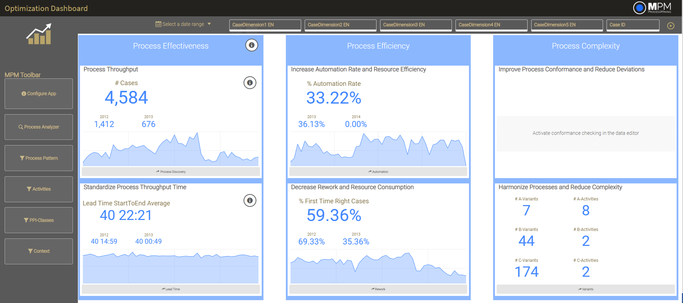This screenshot has height=303, width=683.
Task: Click the MPM ProcessMining logo
Action: [x=652, y=8]
